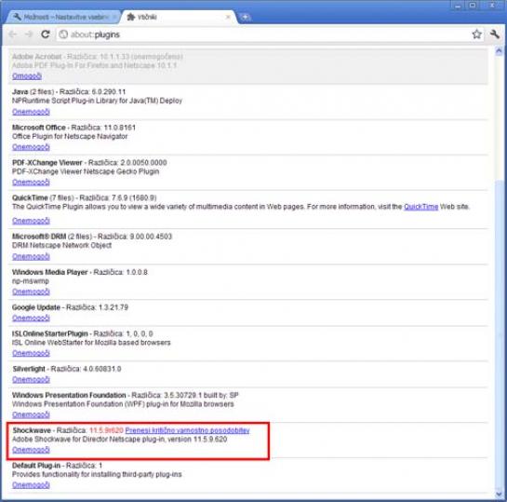Disable the Microsoft Office plugin
This screenshot has height=502, width=507.
click(x=31, y=147)
